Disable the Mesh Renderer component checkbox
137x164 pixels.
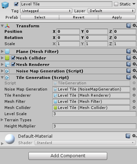[x=13, y=64]
